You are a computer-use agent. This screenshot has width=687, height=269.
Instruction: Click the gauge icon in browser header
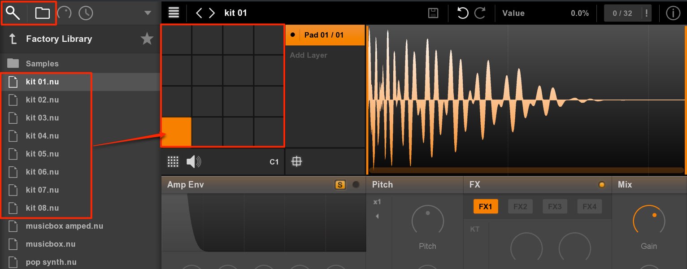tap(64, 13)
